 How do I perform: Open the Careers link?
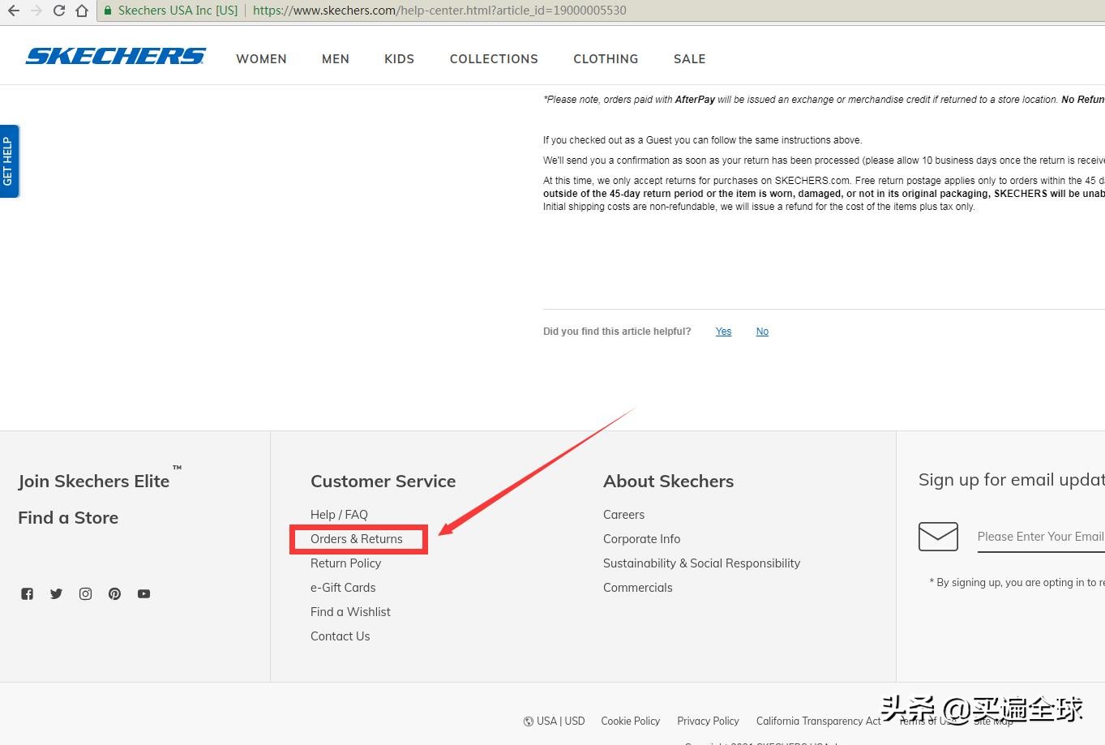tap(623, 515)
